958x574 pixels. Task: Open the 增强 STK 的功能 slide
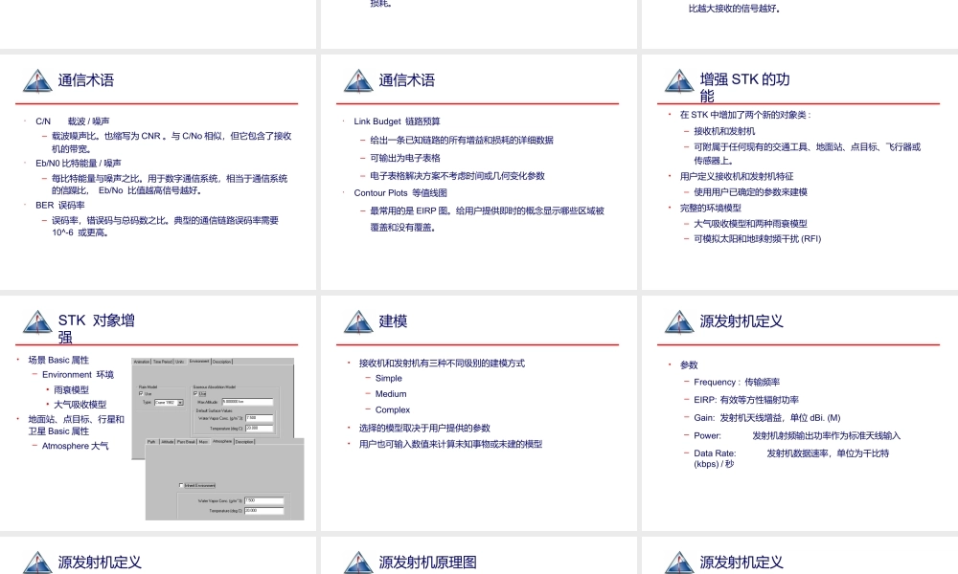coord(800,172)
